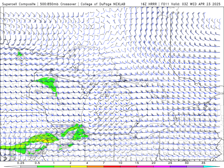Select the purple legend segment between 25 and 30

tap(178, 167)
